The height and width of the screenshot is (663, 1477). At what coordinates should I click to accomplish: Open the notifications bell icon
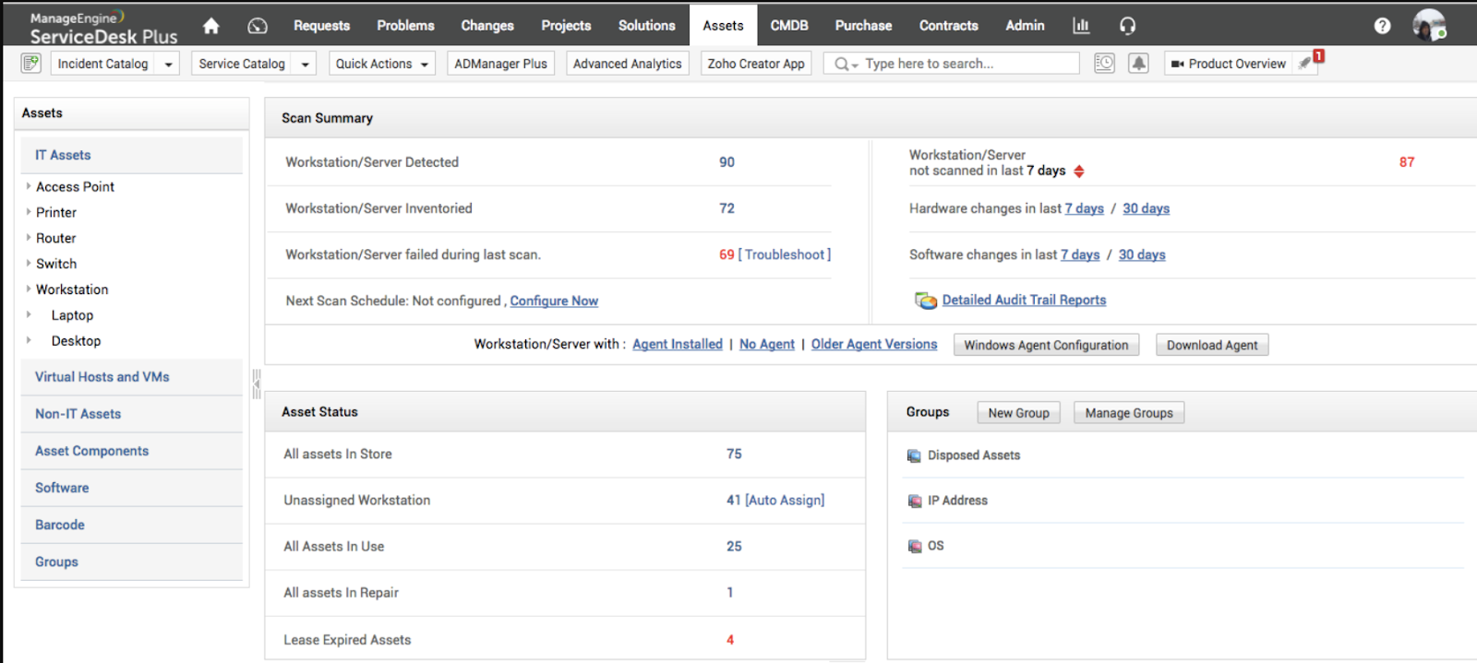pos(1139,63)
